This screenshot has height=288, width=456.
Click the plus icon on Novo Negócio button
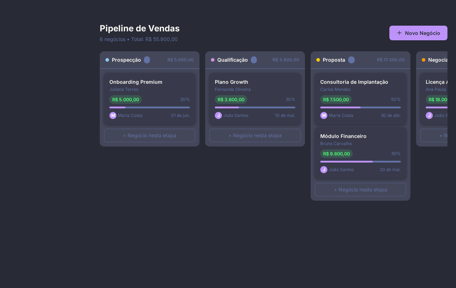[x=400, y=33]
